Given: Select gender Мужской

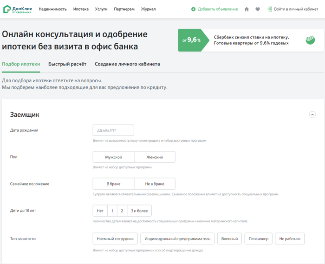Looking at the screenshot, I should (113, 157).
